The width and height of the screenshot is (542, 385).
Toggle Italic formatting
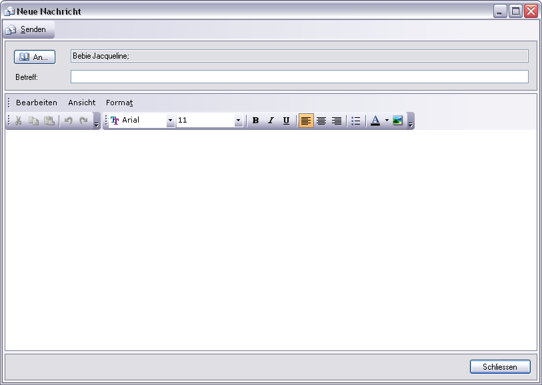[x=271, y=121]
